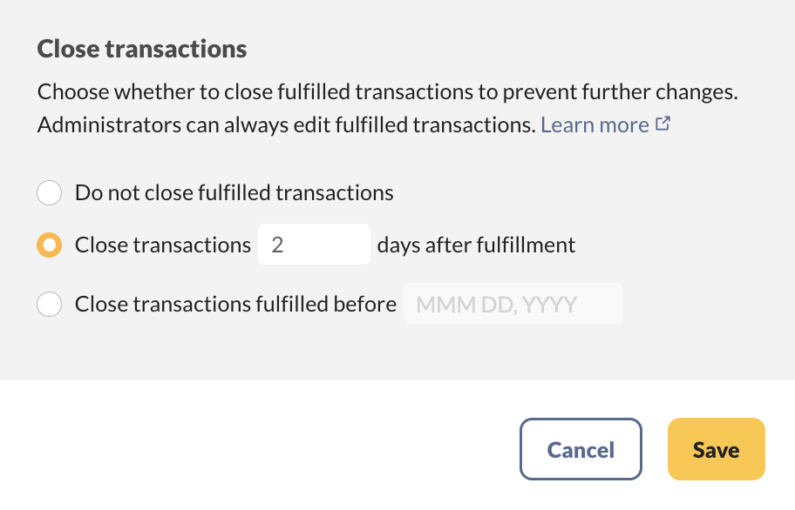795x510 pixels.
Task: Click the date placeholder text MMM DD, YYYY
Action: pos(497,304)
